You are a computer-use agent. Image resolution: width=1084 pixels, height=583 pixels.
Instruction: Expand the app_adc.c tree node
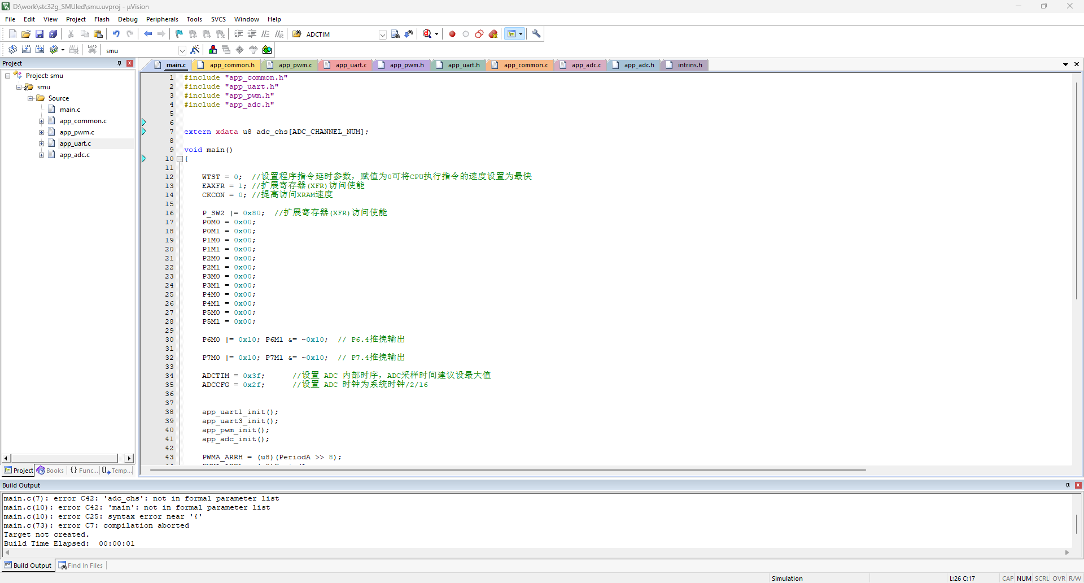click(42, 155)
